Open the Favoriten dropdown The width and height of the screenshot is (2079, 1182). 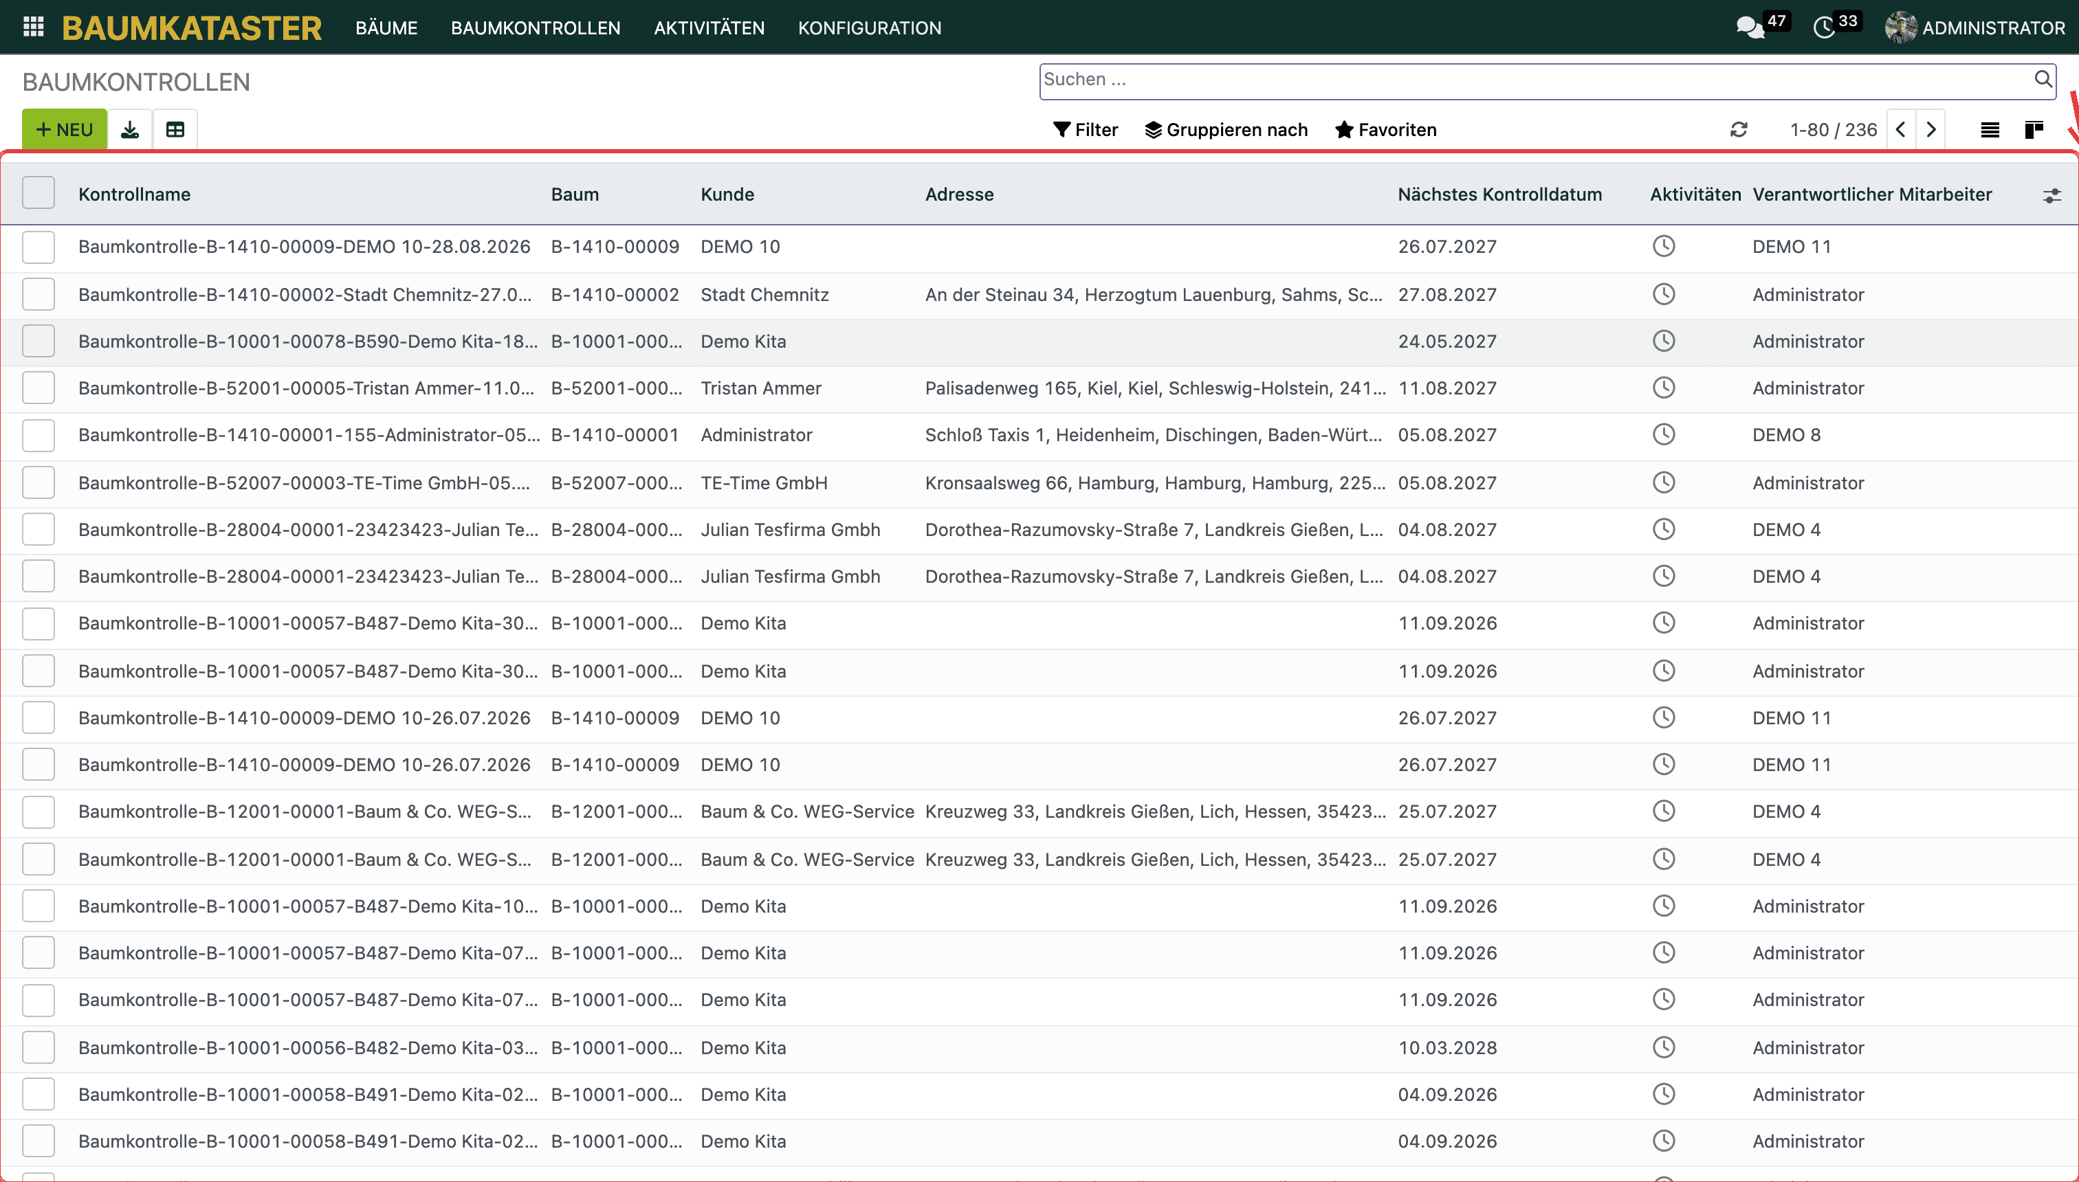tap(1385, 130)
